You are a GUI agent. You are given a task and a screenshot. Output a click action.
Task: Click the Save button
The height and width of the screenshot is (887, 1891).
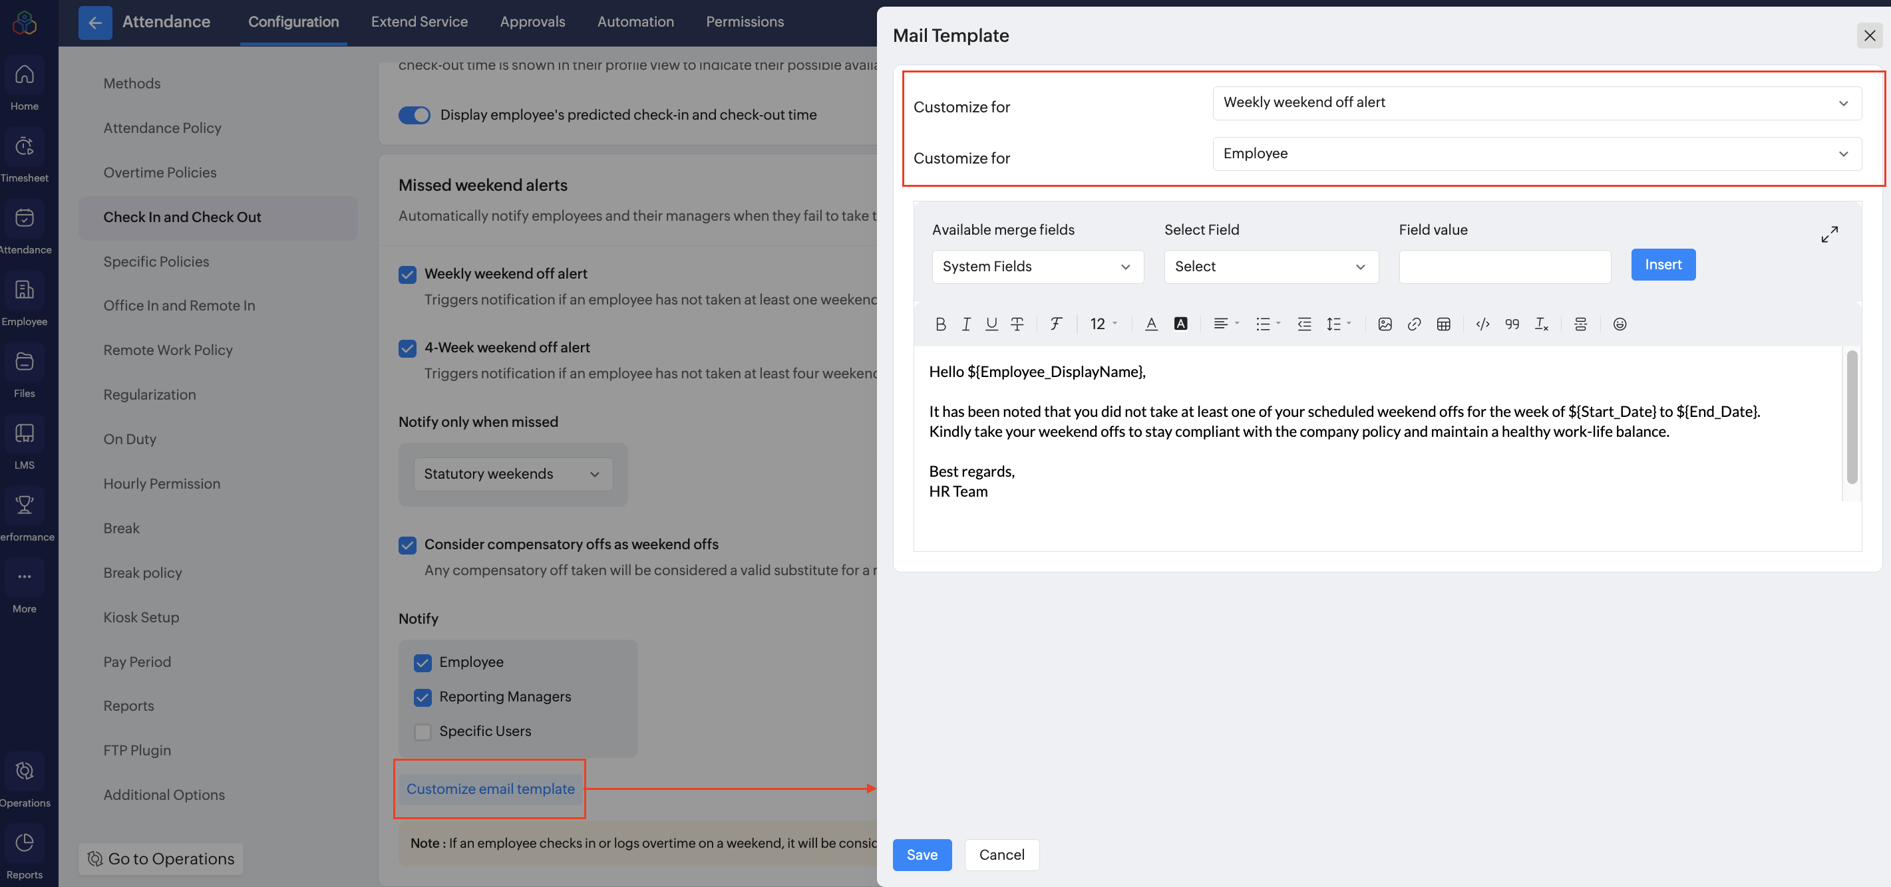pyautogui.click(x=922, y=854)
